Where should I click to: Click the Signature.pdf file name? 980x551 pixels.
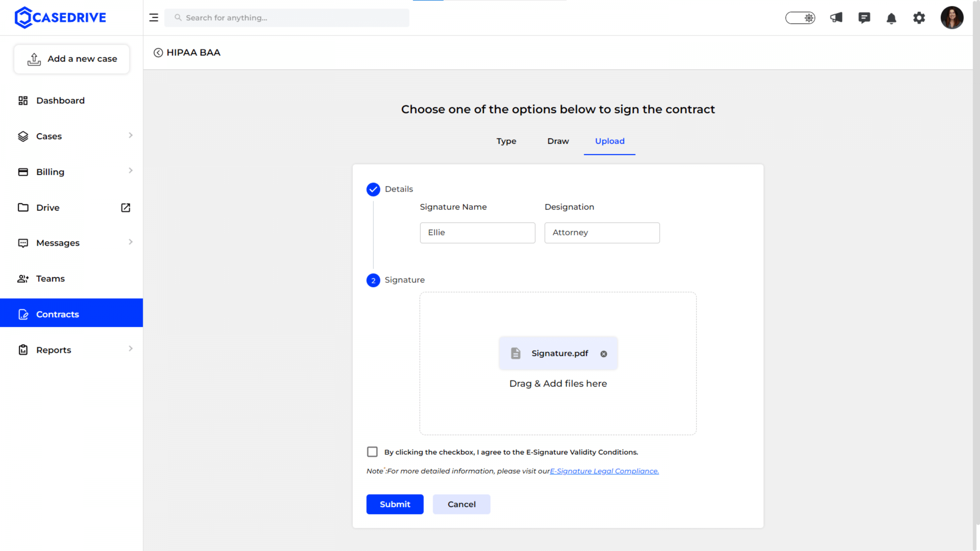(x=560, y=353)
